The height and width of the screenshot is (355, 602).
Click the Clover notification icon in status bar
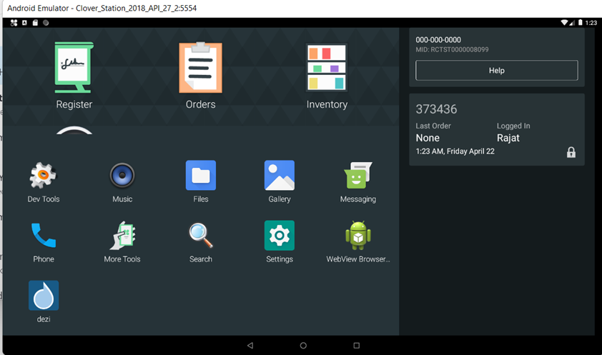(x=14, y=23)
